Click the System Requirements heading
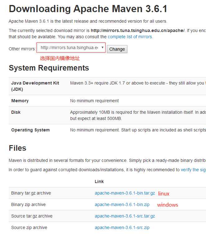206x234 pixels. pyautogui.click(x=49, y=68)
